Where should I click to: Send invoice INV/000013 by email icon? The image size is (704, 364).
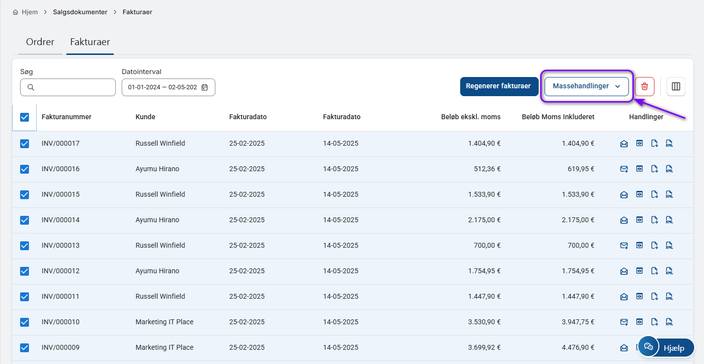(x=624, y=246)
